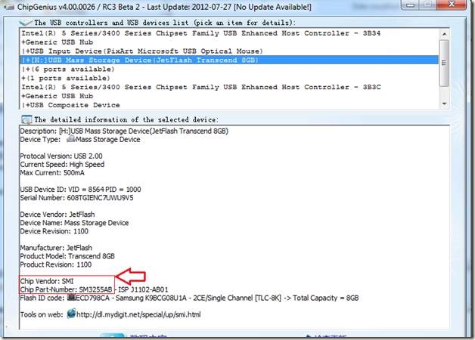Image resolution: width=475 pixels, height=340 pixels.
Task: Click the Device Revision: 1100 line
Action: point(54,231)
